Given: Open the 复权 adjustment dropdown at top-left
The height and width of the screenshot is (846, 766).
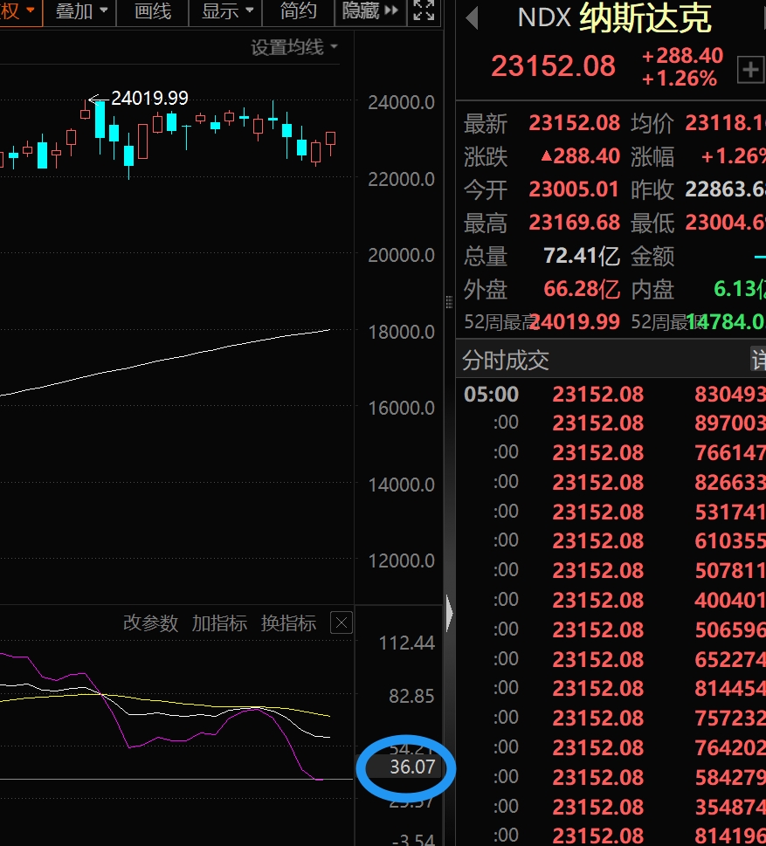Looking at the screenshot, I should point(19,11).
